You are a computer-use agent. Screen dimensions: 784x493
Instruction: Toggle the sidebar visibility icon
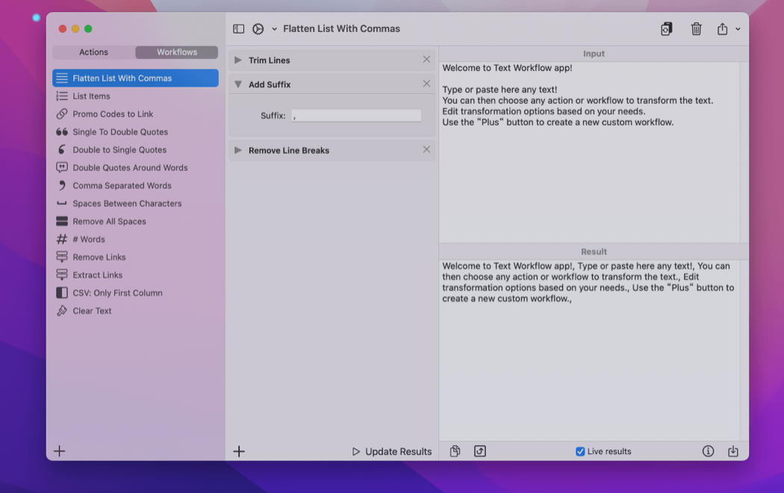tap(239, 29)
